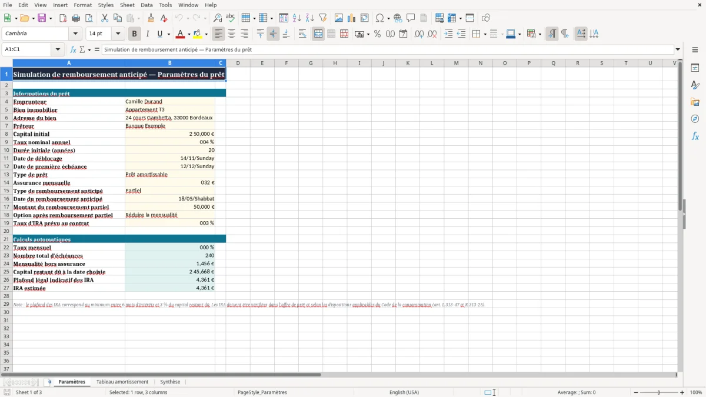Click the Sheet 1 of 3 status field
This screenshot has width=706, height=397.
click(x=29, y=392)
